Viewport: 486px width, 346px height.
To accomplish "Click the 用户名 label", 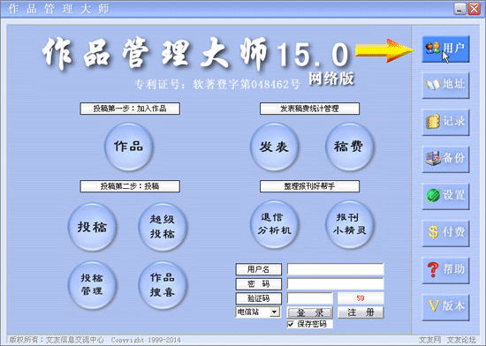I will point(259,269).
